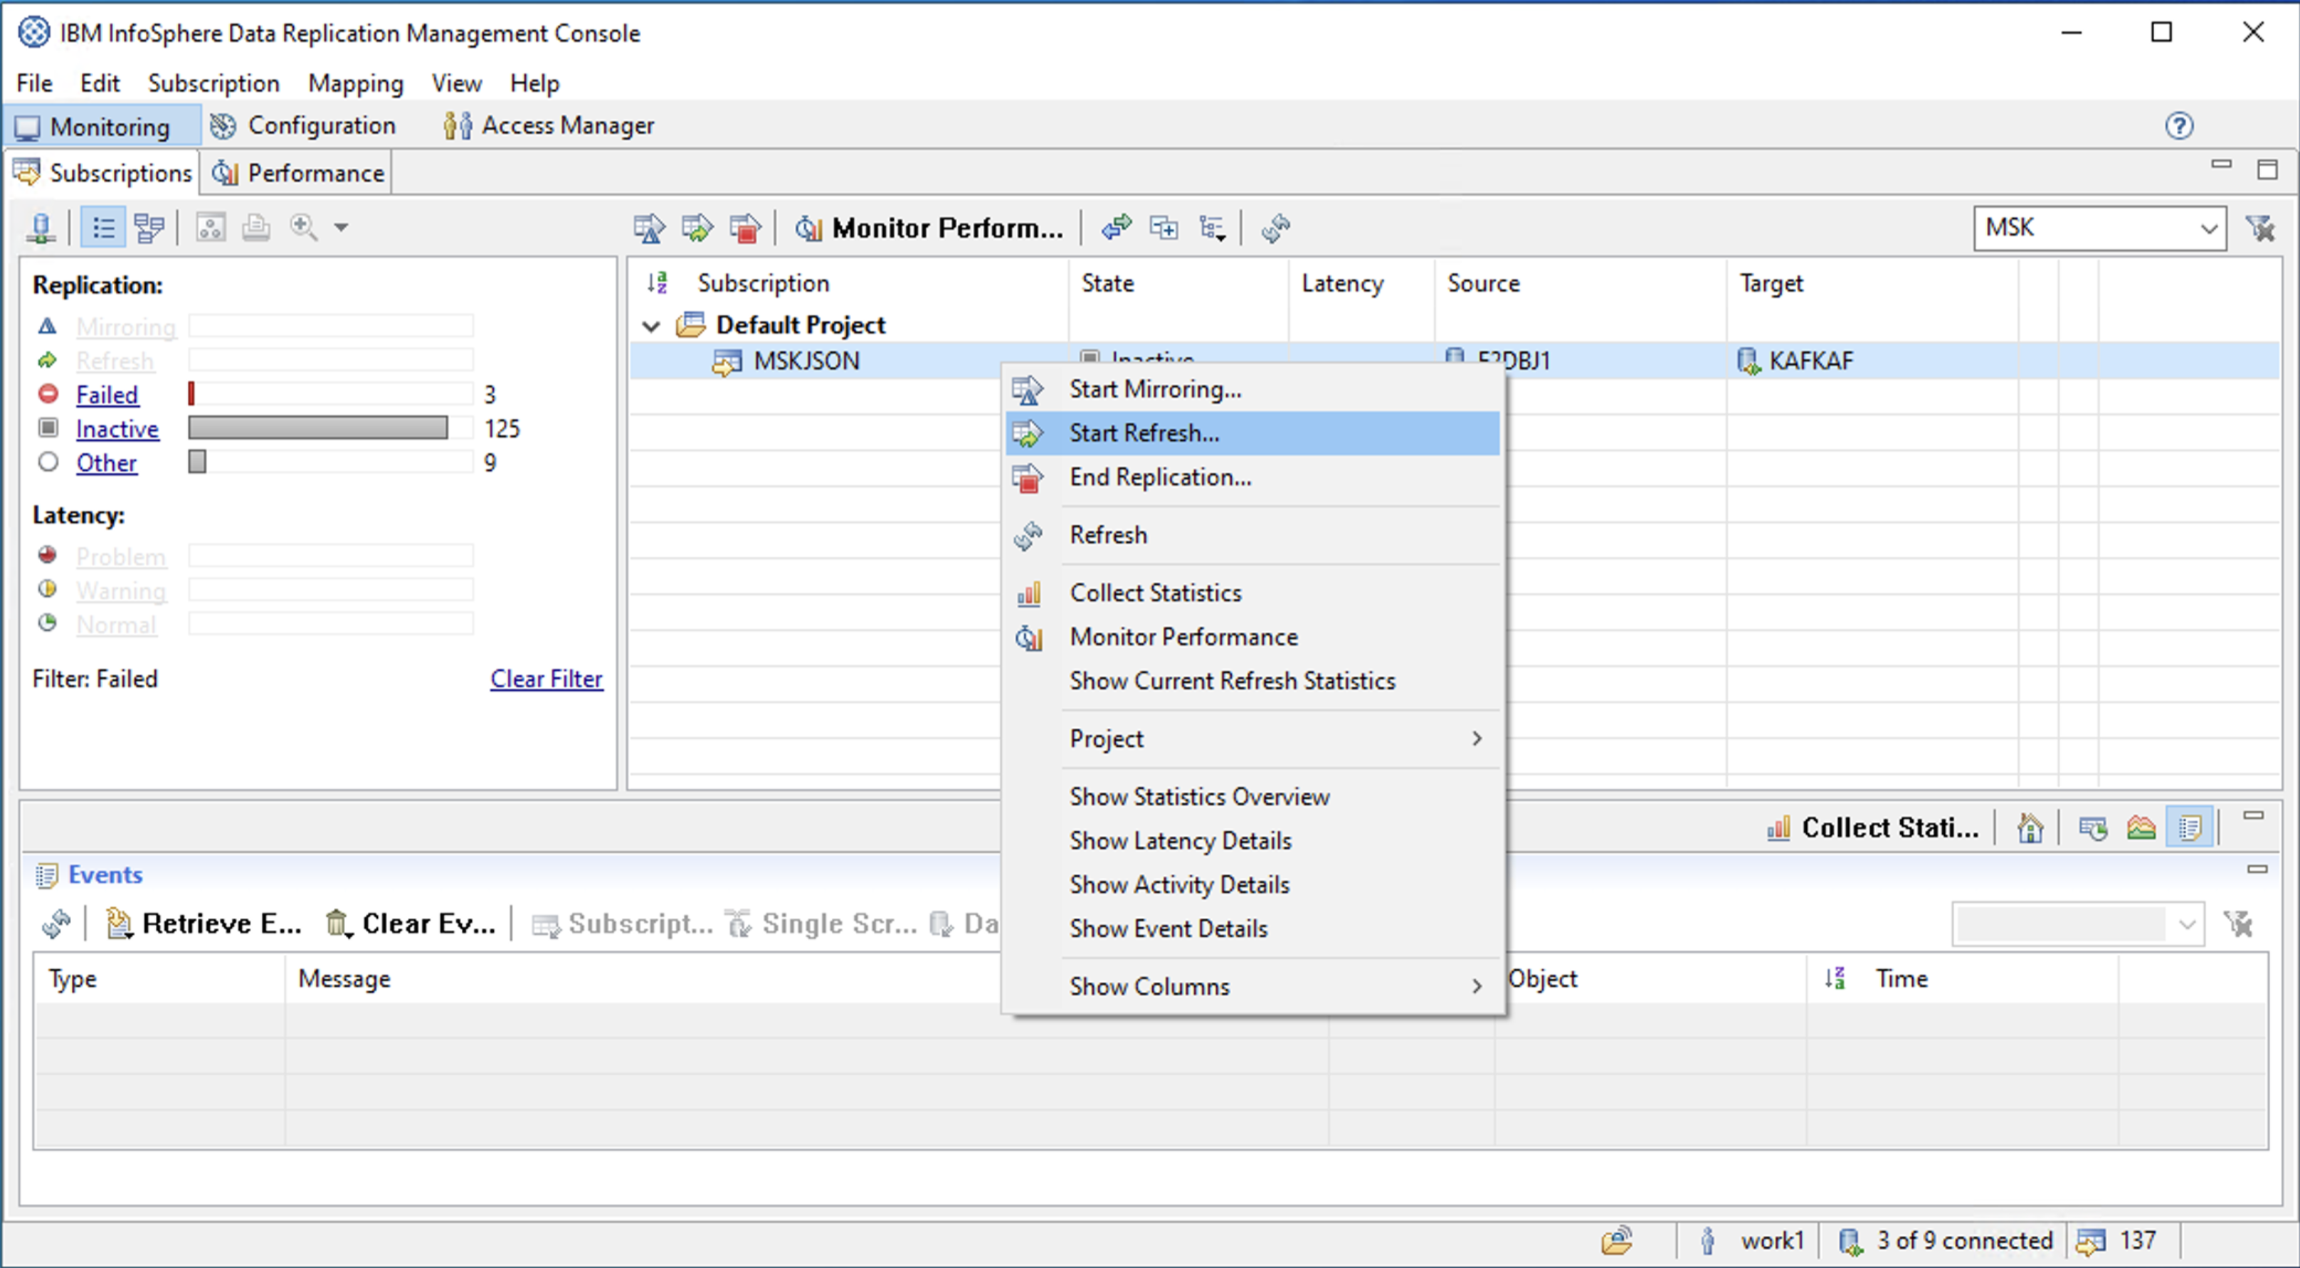Toggle the tree view mode button
This screenshot has width=2300, height=1268.
[148, 228]
